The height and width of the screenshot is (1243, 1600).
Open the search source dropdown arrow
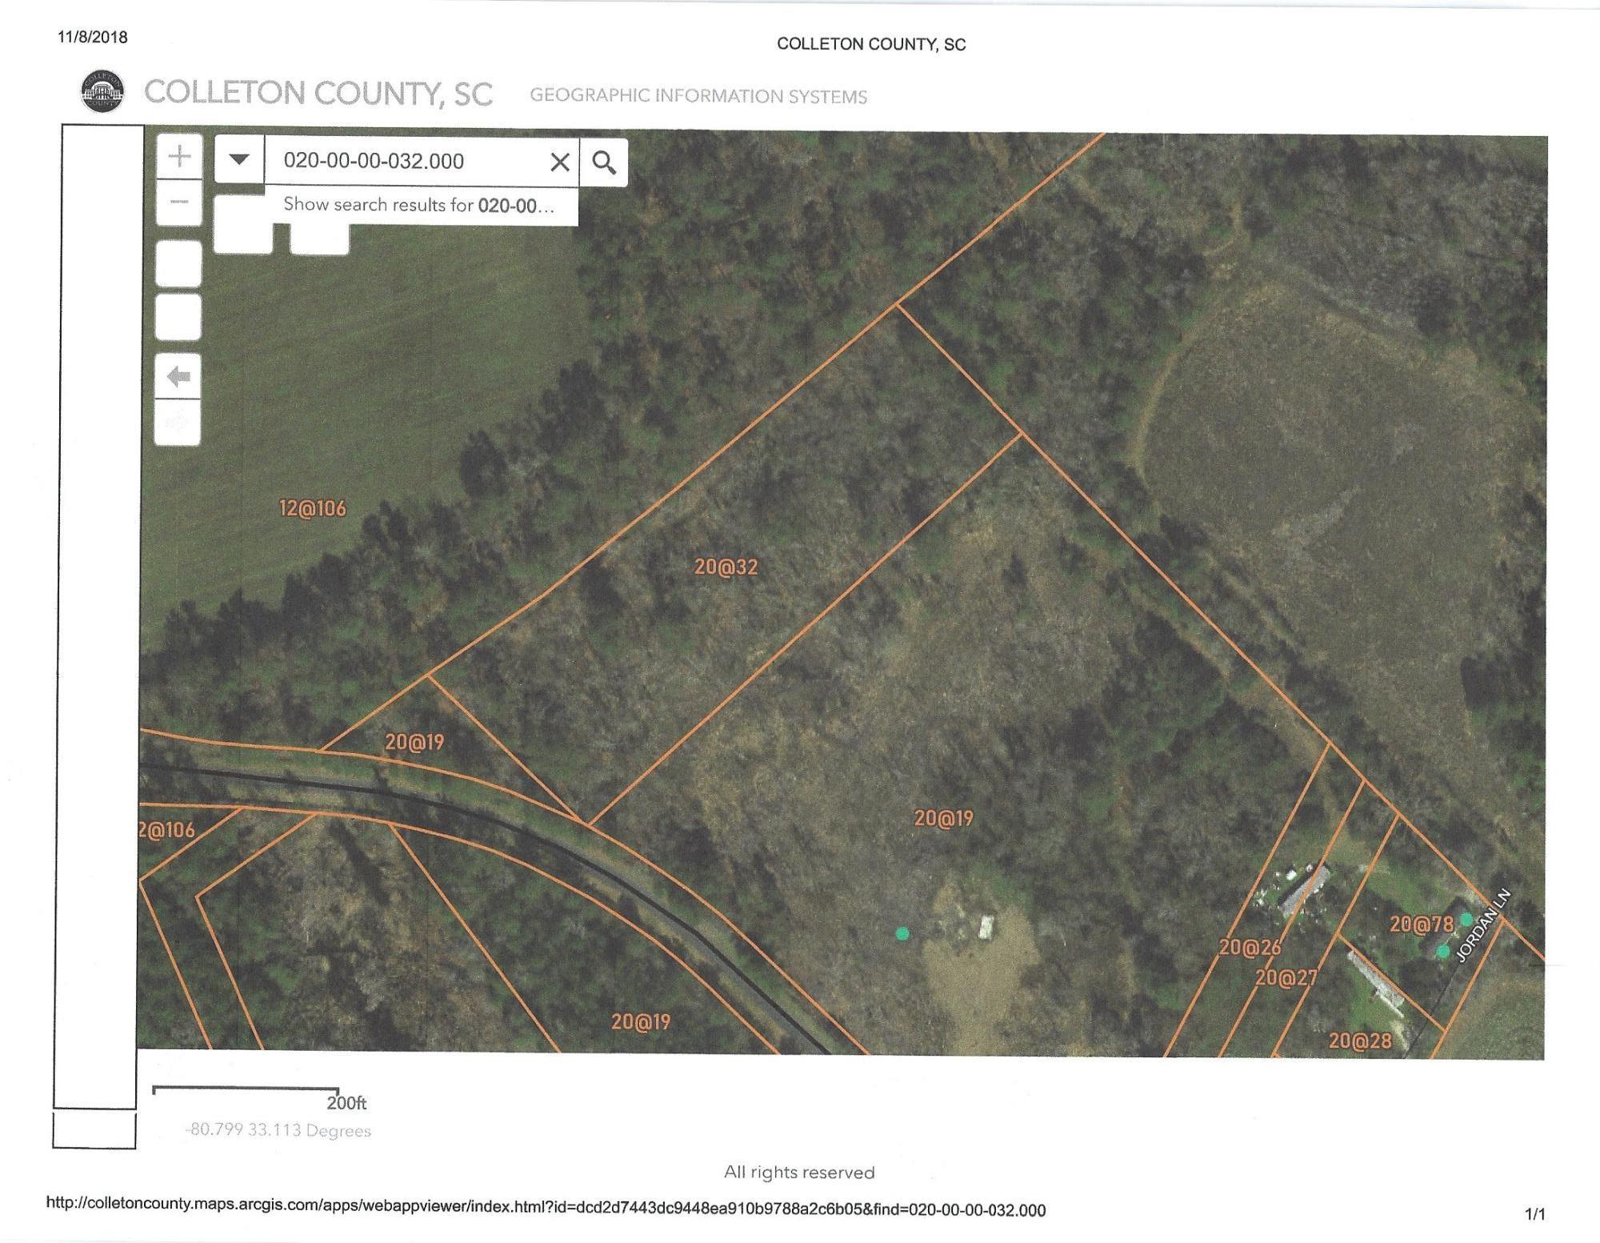tap(239, 159)
